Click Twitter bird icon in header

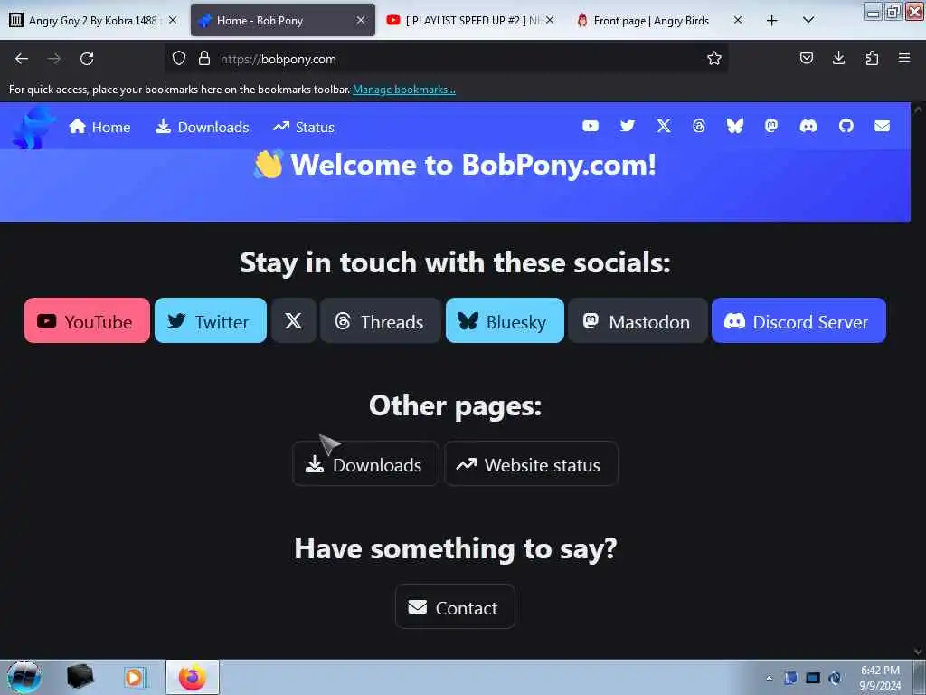pos(628,126)
